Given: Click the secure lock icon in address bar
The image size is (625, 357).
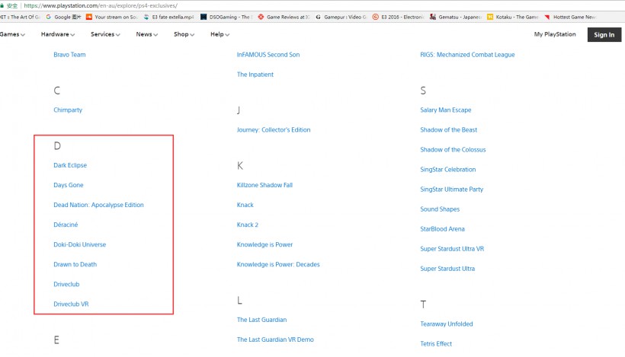Looking at the screenshot, I should pyautogui.click(x=2, y=5).
